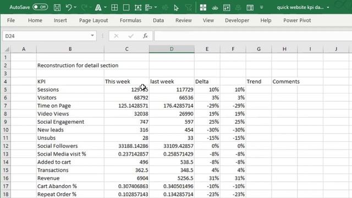Select cell with value 0.134285714

(172, 194)
